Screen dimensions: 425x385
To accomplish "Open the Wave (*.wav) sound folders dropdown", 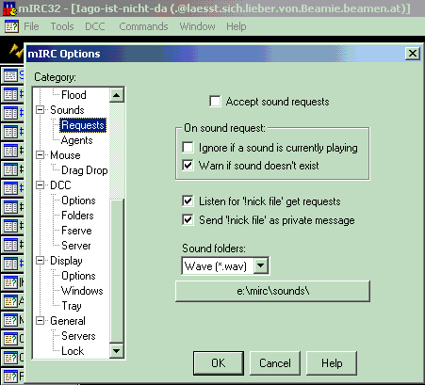I will (x=261, y=266).
